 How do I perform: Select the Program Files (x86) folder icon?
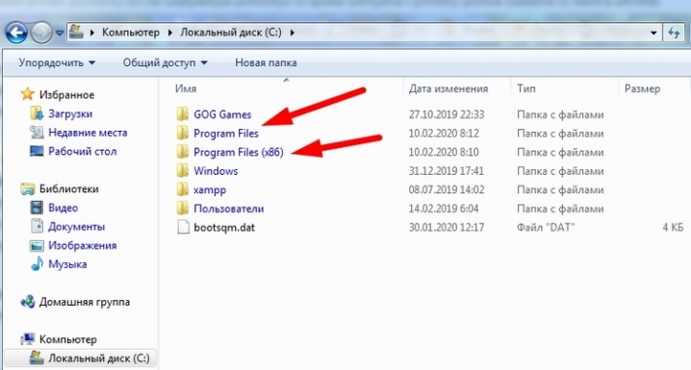click(183, 152)
